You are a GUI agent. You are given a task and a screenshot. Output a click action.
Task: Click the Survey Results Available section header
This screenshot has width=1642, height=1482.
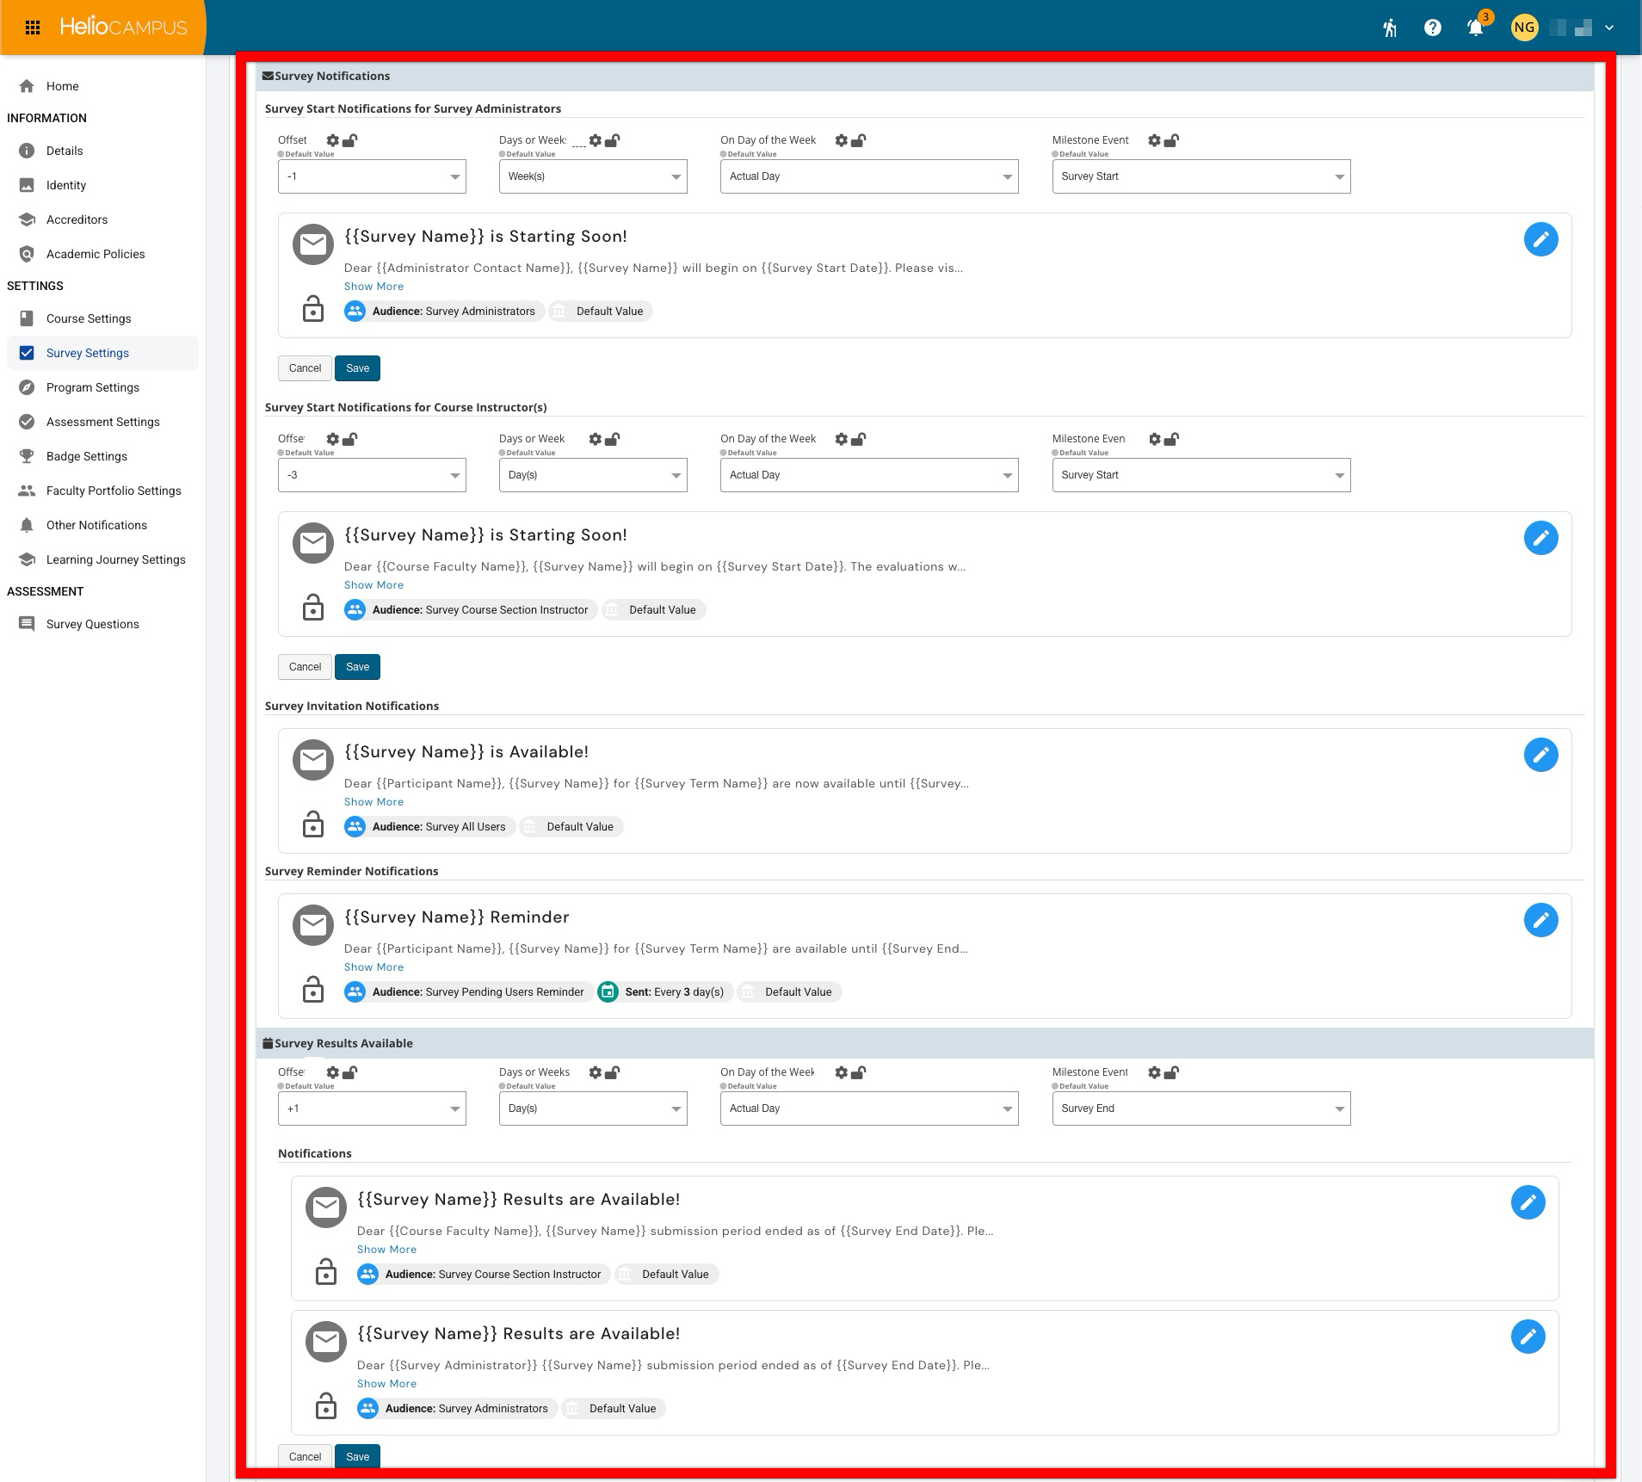pyautogui.click(x=925, y=1043)
